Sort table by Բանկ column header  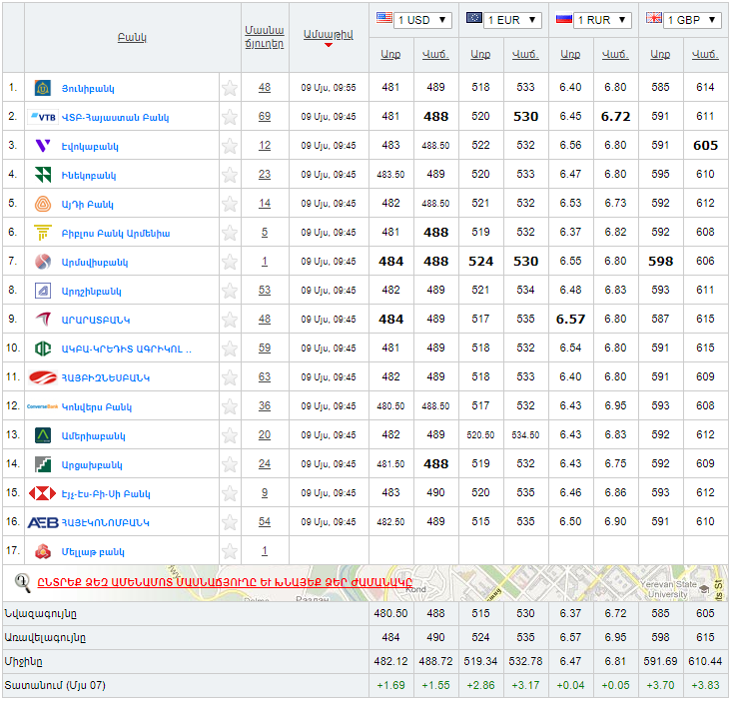pos(132,38)
